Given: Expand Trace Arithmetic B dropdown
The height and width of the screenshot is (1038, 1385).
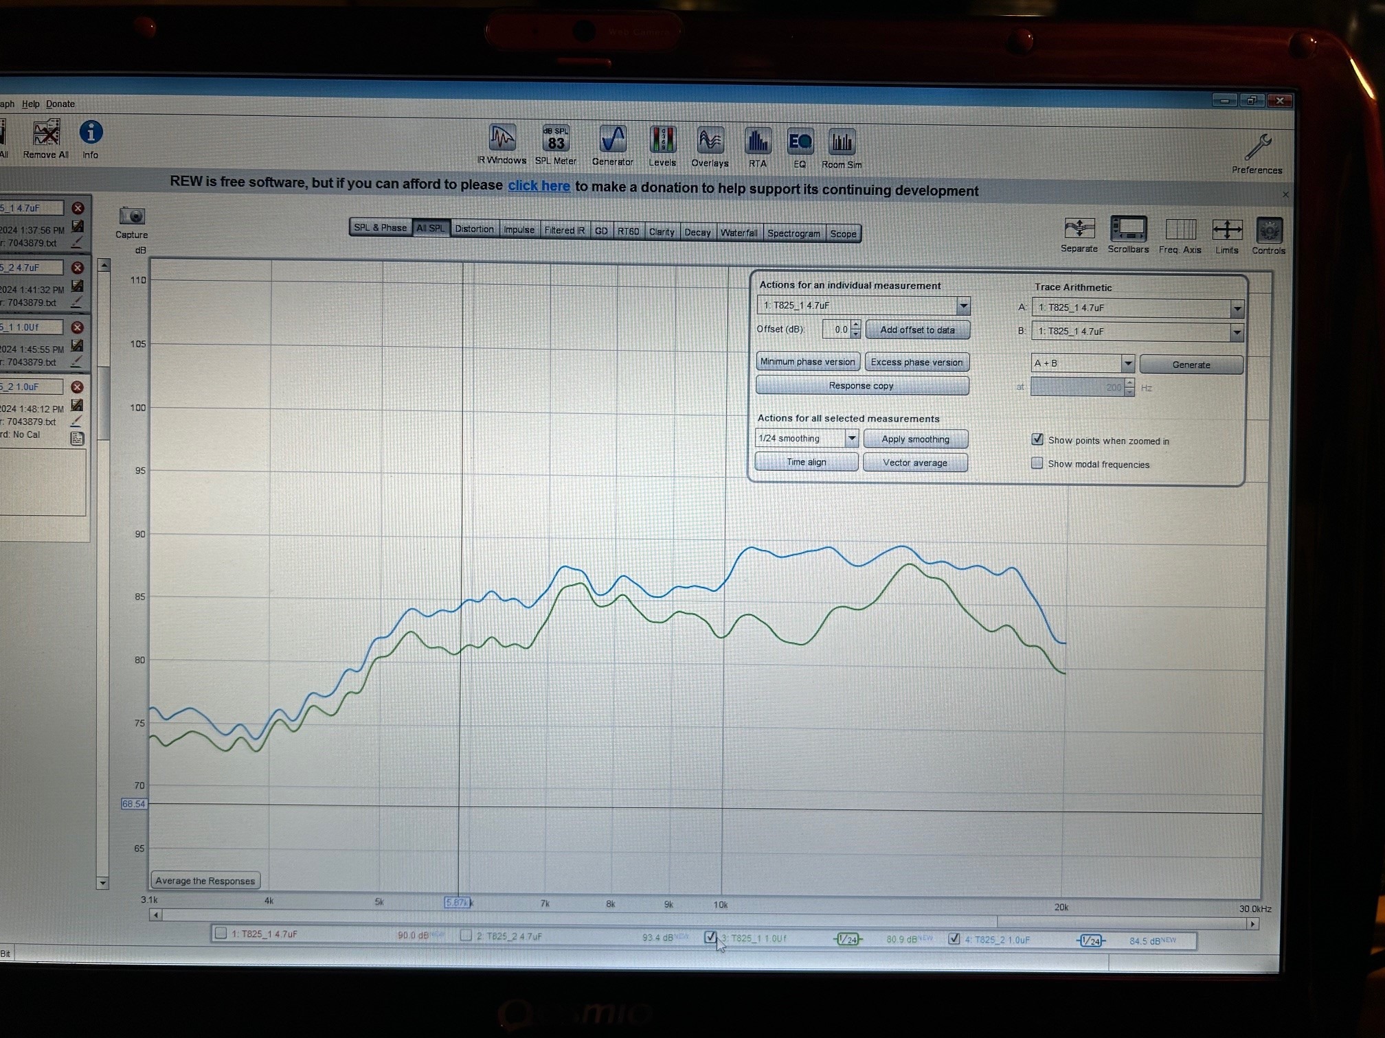Looking at the screenshot, I should 1237,332.
